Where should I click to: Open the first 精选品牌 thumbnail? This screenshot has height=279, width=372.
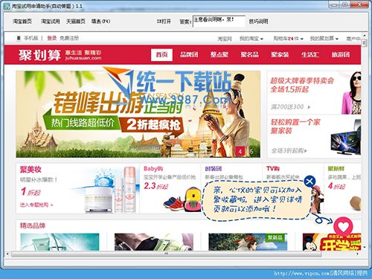(60, 242)
